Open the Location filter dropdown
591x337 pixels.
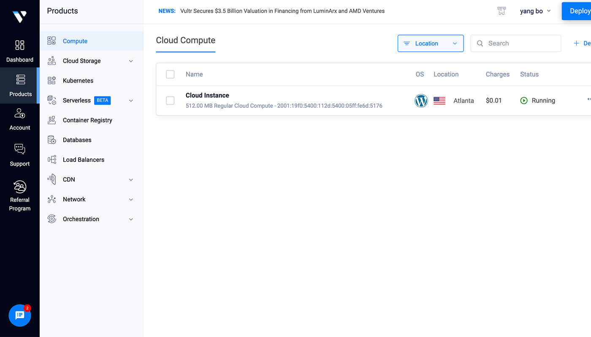point(431,43)
